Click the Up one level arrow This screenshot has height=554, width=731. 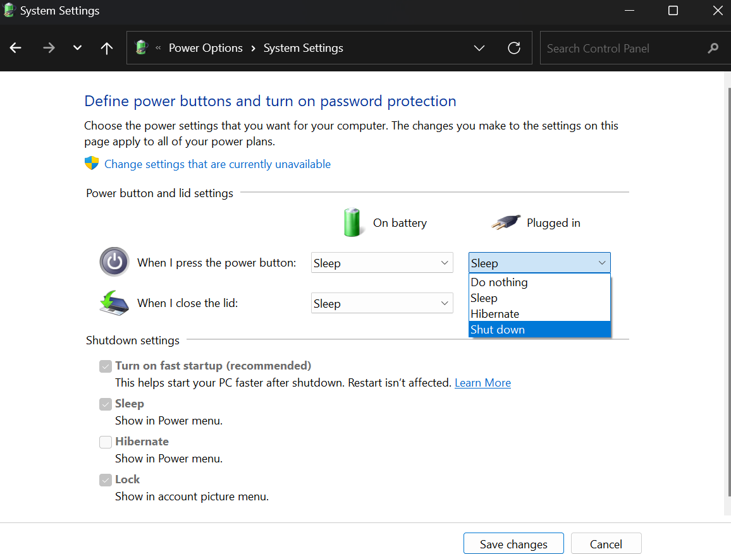coord(107,48)
